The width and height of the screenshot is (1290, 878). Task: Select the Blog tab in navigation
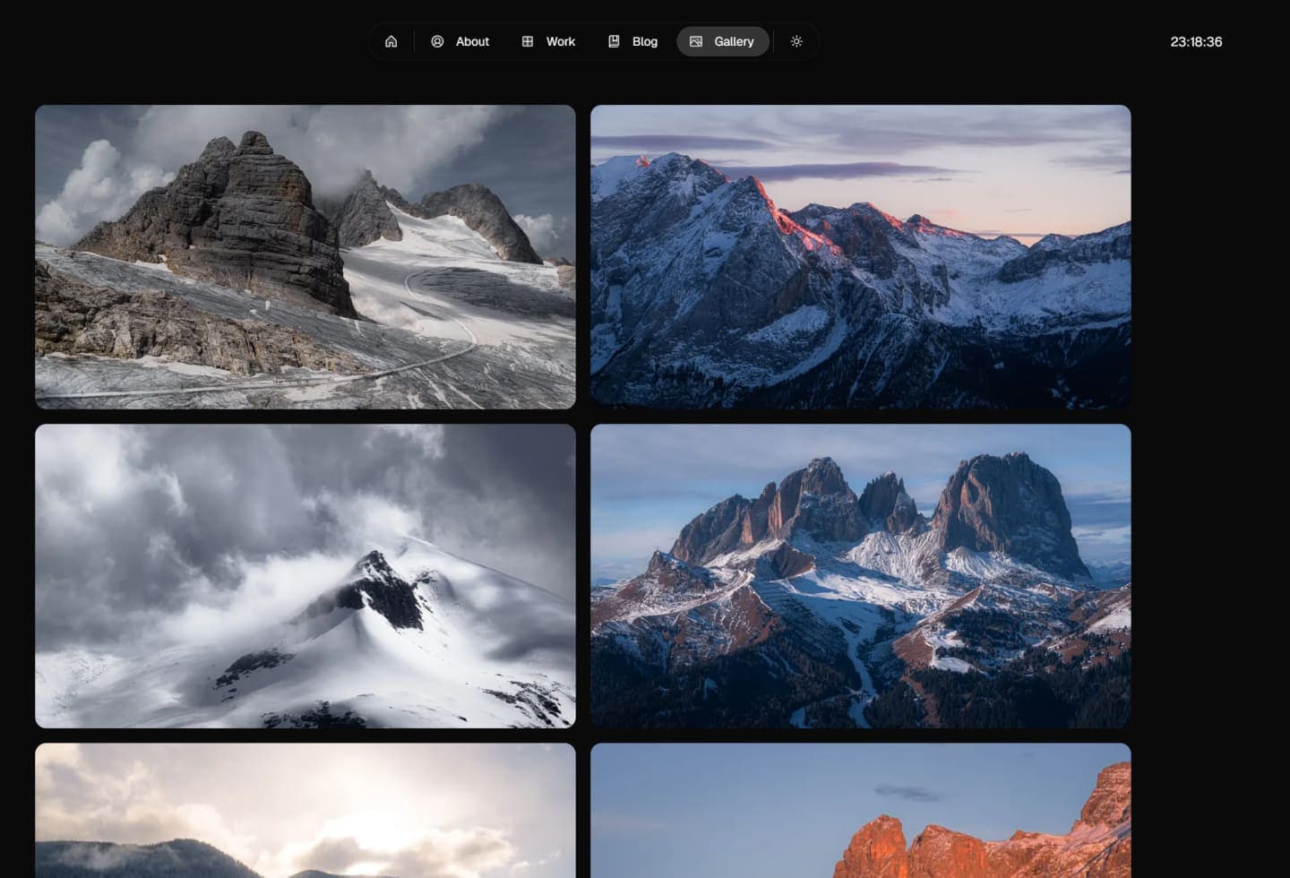pyautogui.click(x=644, y=41)
